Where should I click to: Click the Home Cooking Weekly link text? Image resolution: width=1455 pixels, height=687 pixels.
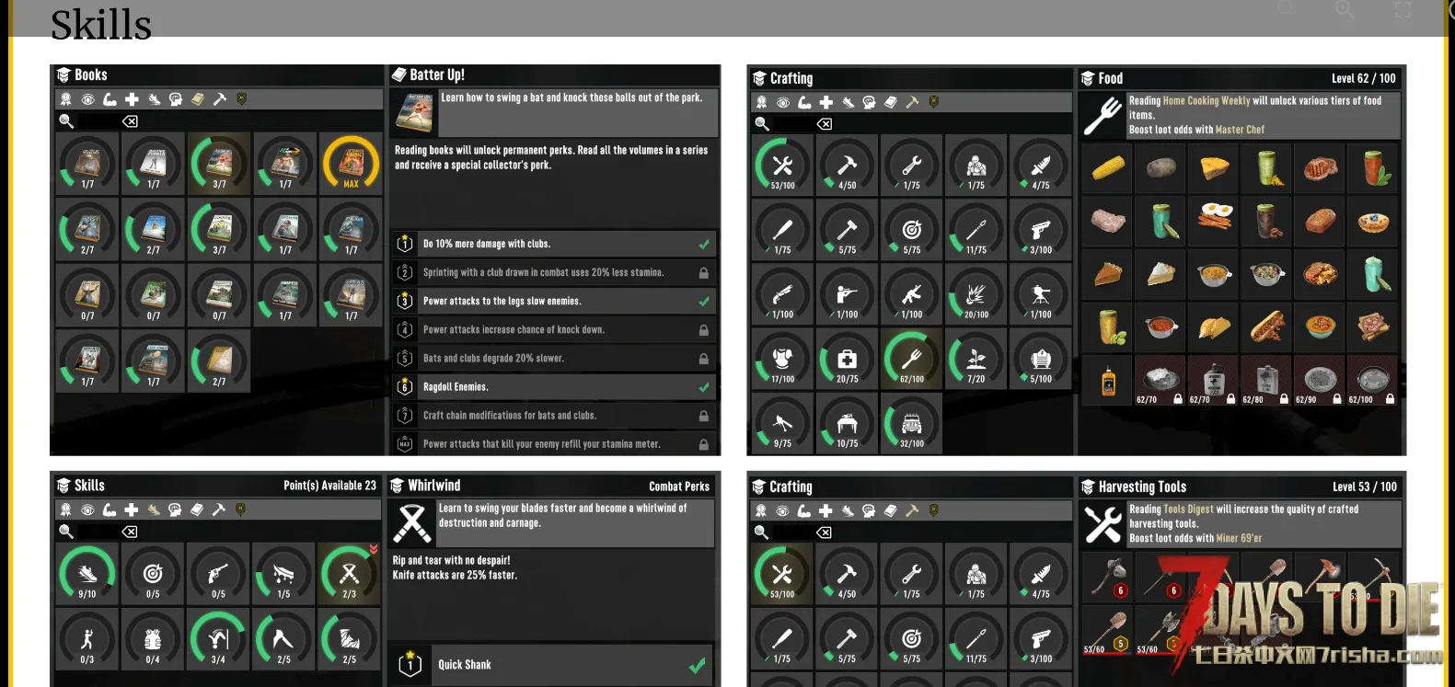[1206, 101]
